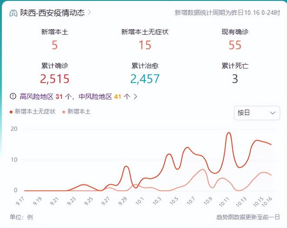This screenshot has width=287, height=228.
Task: Click the 现有确诊 value 55
Action: [x=235, y=45]
